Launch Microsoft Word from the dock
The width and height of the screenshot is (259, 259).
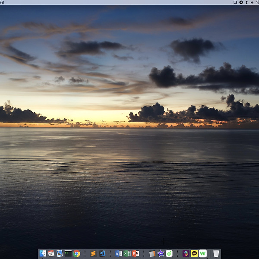coord(119,253)
